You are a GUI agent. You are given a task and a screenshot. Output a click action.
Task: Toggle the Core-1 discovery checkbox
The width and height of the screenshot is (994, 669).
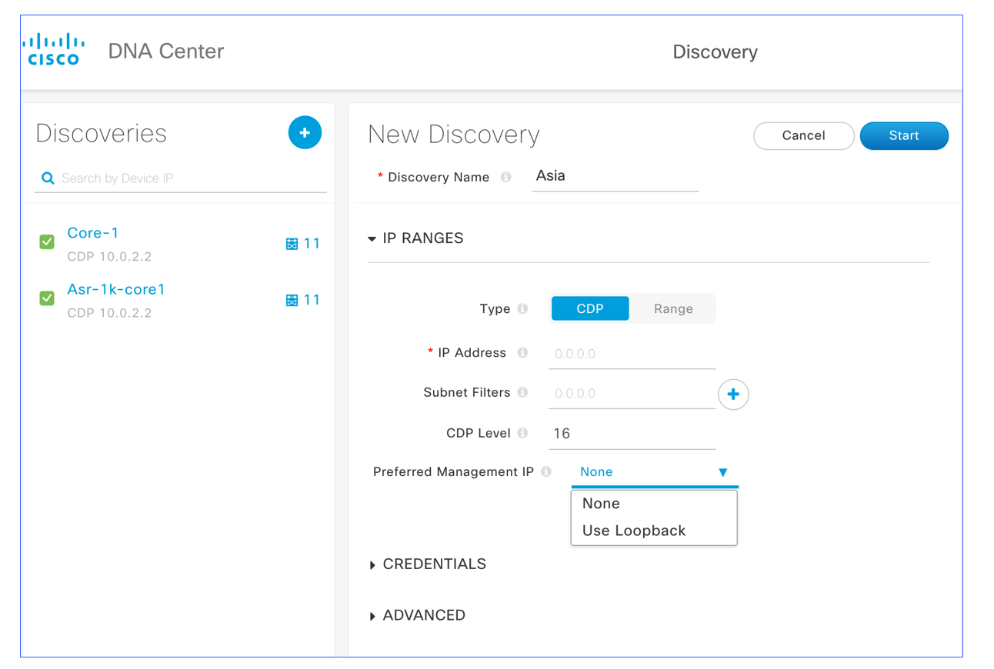coord(47,242)
